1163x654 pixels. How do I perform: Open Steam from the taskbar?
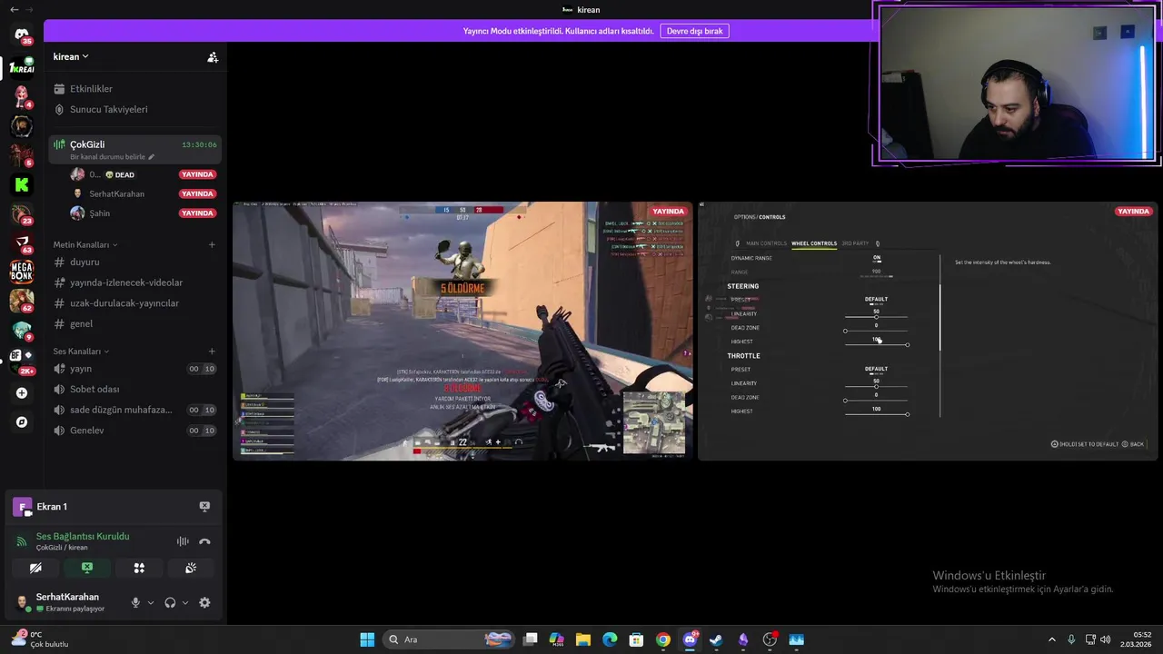click(x=716, y=639)
